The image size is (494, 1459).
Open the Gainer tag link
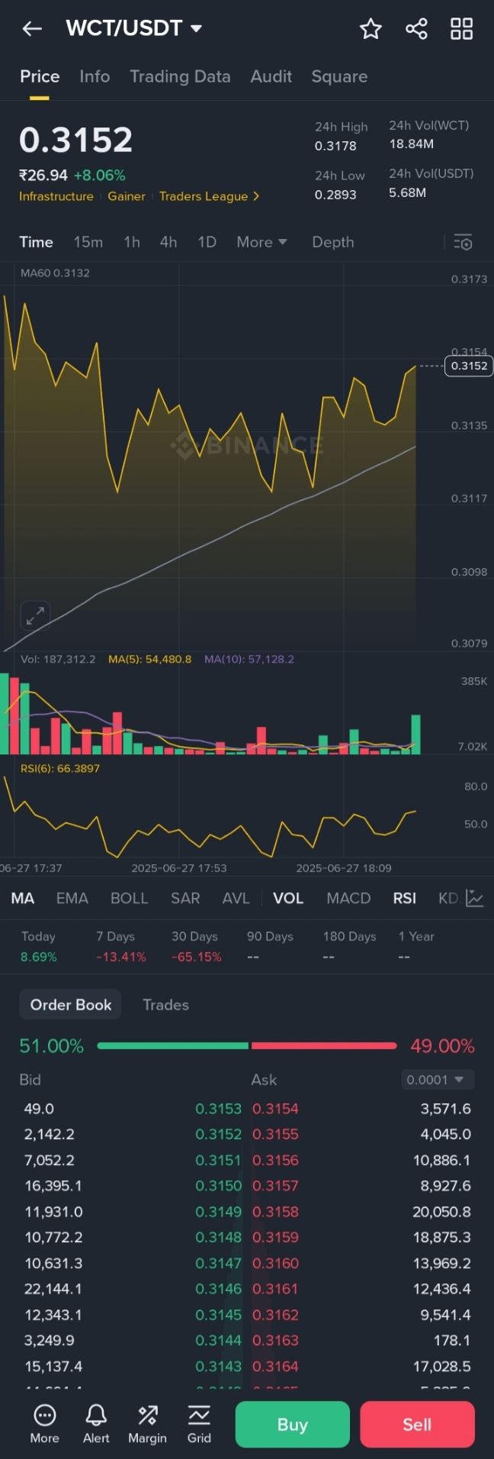[127, 196]
